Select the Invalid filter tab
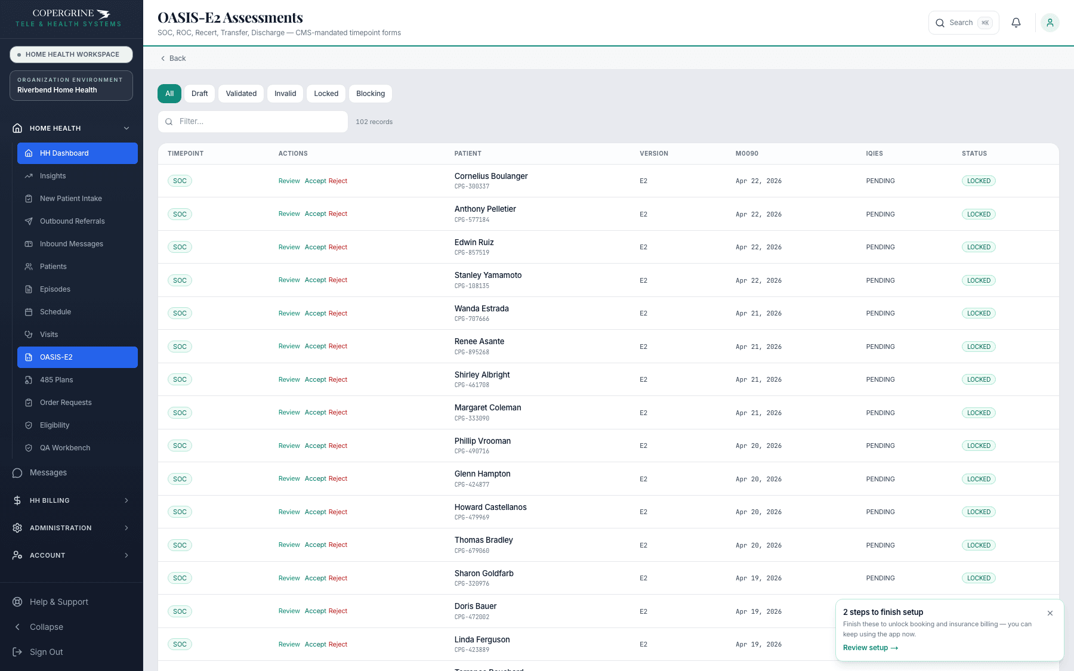 285,94
